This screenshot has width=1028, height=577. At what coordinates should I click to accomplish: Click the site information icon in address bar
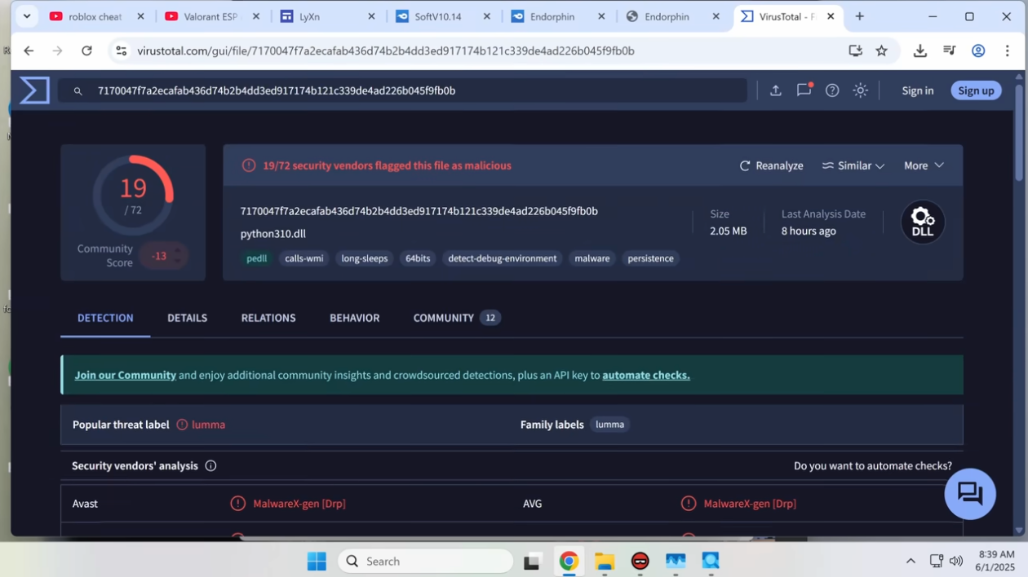click(121, 51)
